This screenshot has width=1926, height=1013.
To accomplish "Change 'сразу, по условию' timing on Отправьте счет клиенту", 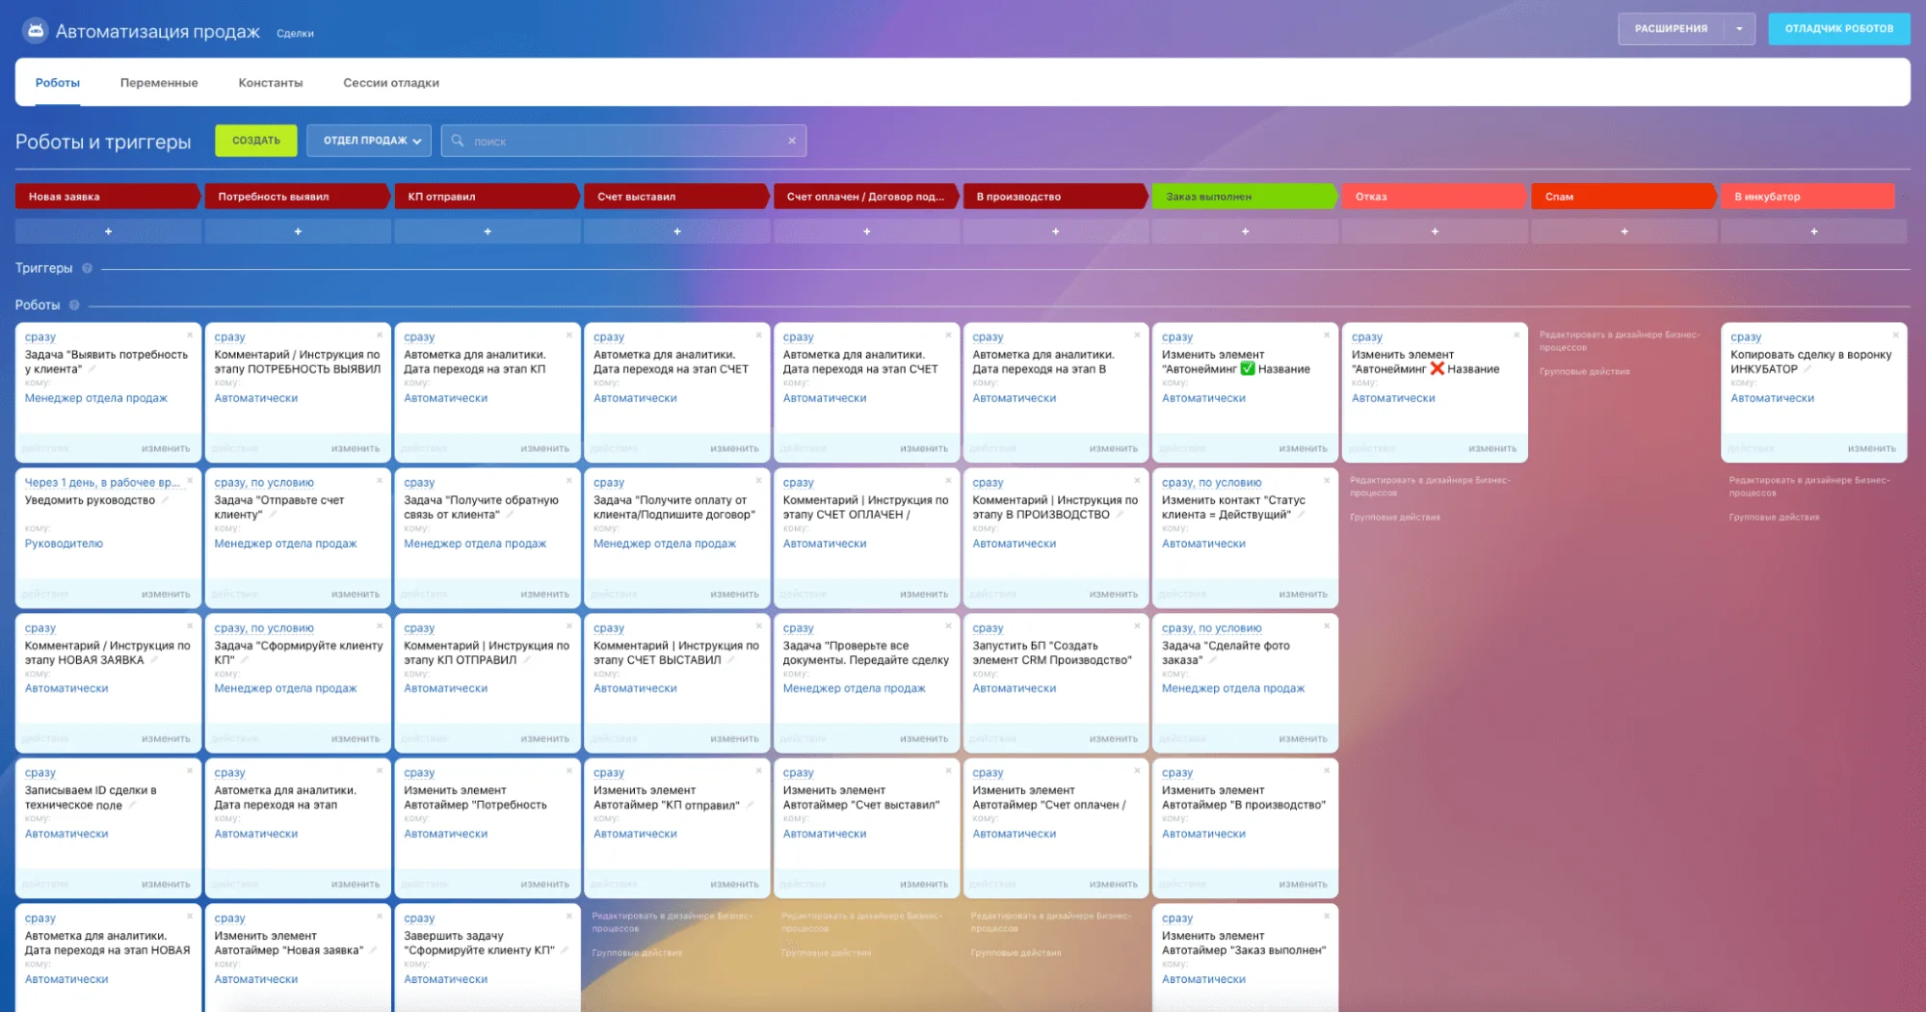I will (x=264, y=483).
